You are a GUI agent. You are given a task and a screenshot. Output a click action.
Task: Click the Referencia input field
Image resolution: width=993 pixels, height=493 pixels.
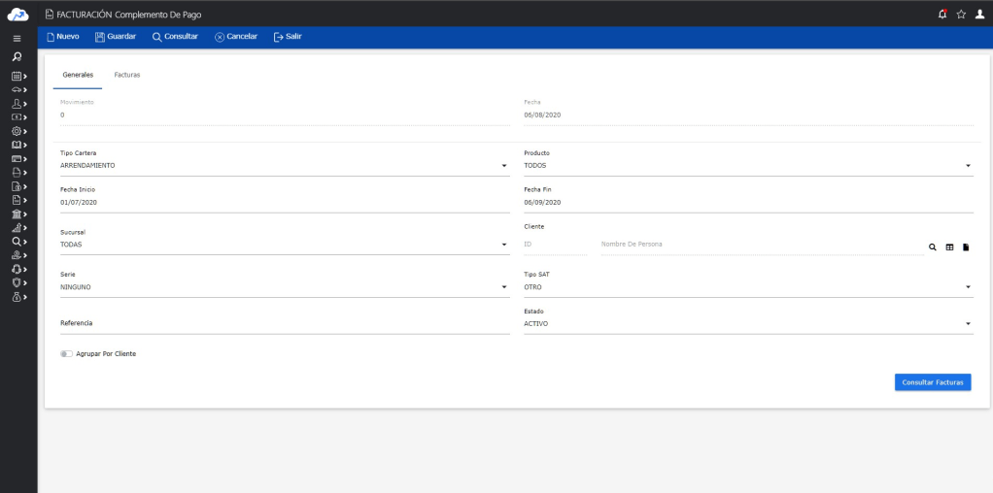[282, 324]
